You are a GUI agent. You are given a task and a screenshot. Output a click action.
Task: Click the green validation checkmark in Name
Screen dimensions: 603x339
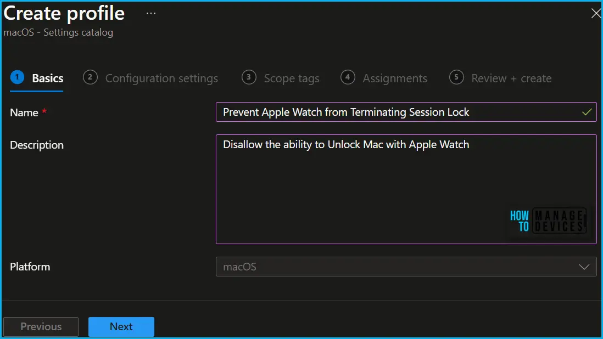(587, 112)
